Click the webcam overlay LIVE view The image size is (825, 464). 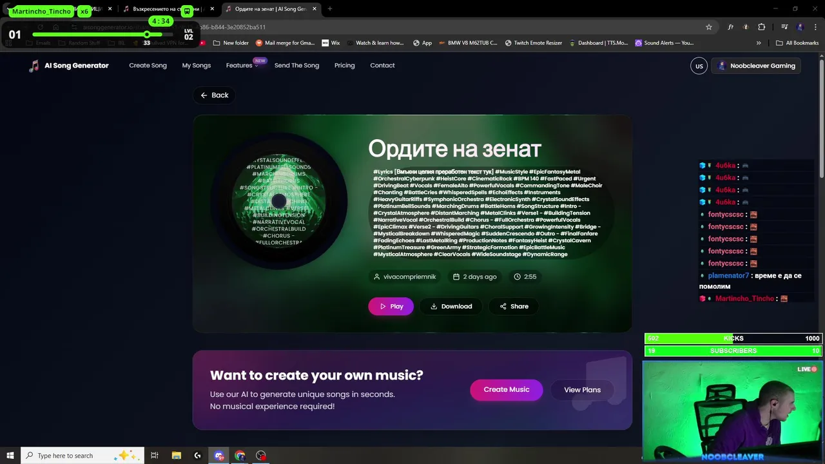click(733, 412)
